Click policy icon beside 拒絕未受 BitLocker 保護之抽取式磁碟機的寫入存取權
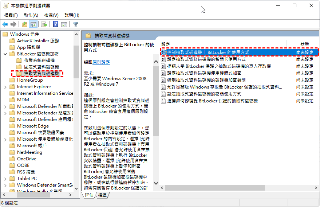This screenshot has width=320, height=207. (x=163, y=66)
